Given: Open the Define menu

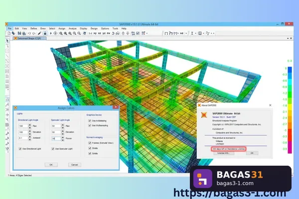Looking at the screenshot, I should pos(33,28).
